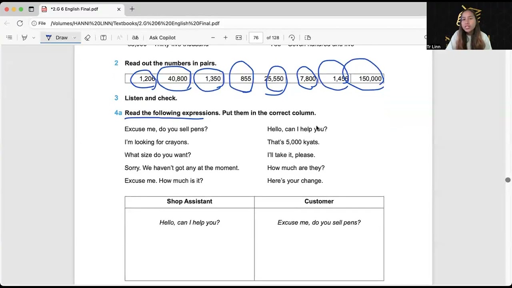This screenshot has width=512, height=288.
Task: Click "Excuse me. How much is it?"
Action: coord(164,181)
